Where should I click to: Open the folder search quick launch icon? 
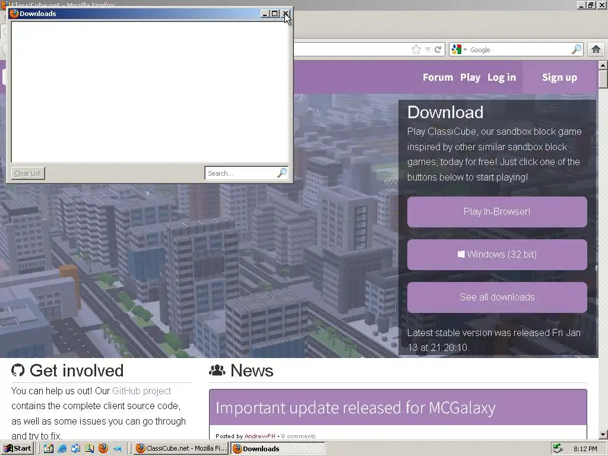pos(89,449)
